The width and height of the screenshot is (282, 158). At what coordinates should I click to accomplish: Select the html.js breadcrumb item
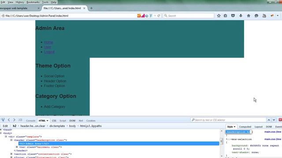tap(91, 126)
